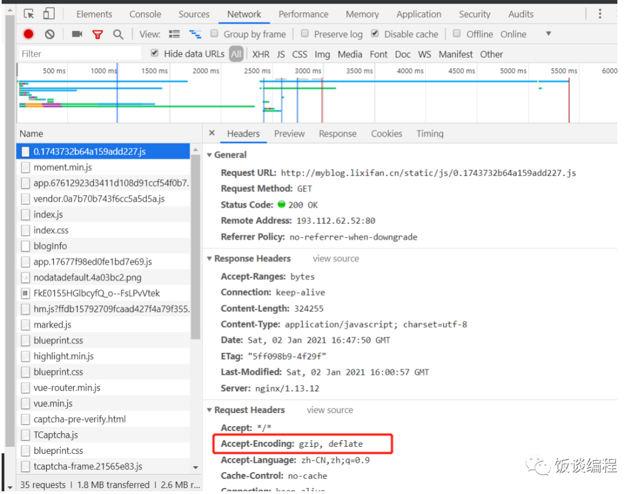Toggle the waterfall overview view icon
638x494 pixels.
click(x=196, y=34)
